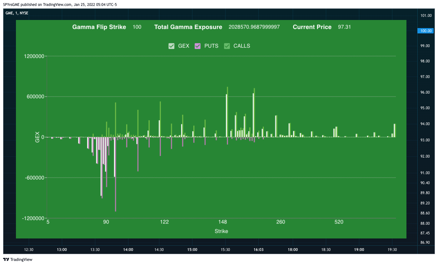Click the strike 90 x-axis label
Image resolution: width=438 pixels, height=265 pixels.
click(x=106, y=222)
